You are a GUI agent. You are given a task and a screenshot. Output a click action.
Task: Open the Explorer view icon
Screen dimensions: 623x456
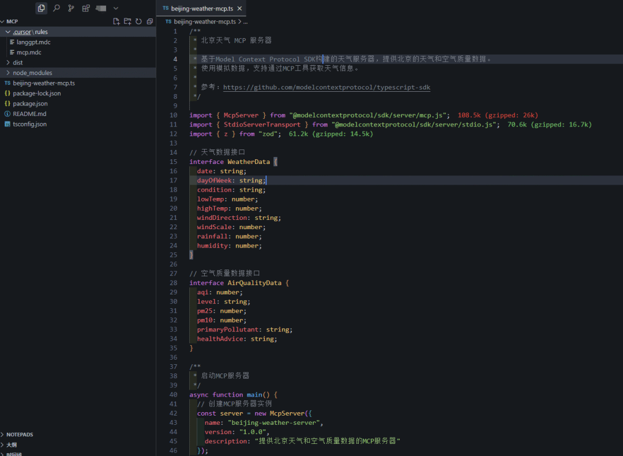(41, 8)
